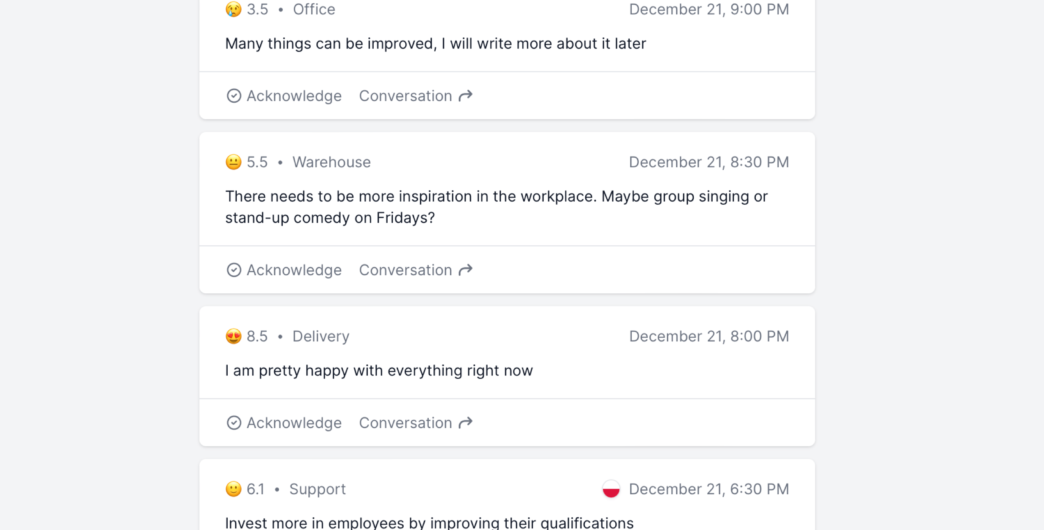Toggle the Acknowledge checkmark for Delivery feedback
Viewport: 1044px width, 530px height.
(234, 423)
